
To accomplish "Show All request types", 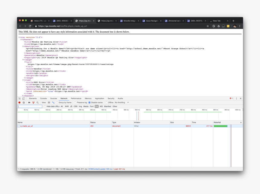I will [x=62, y=107].
